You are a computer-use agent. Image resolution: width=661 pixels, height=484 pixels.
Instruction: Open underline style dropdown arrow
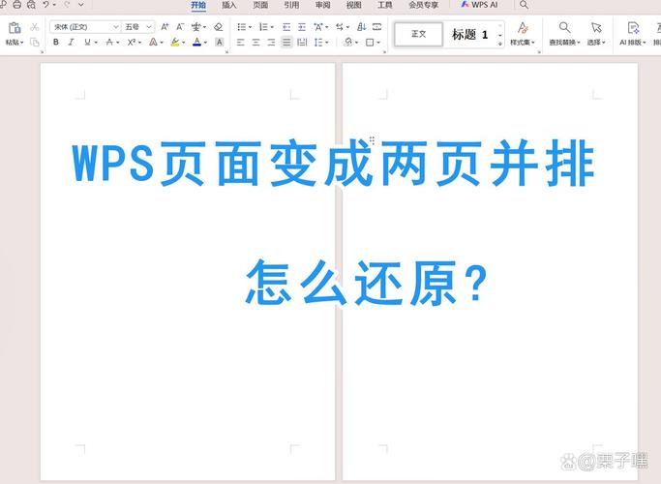(96, 43)
